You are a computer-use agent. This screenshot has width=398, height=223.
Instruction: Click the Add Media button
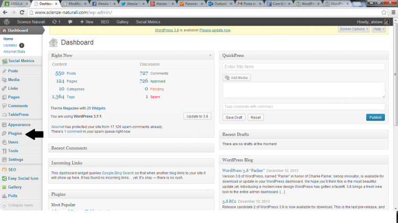pyautogui.click(x=236, y=78)
